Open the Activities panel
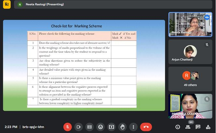 (208, 127)
